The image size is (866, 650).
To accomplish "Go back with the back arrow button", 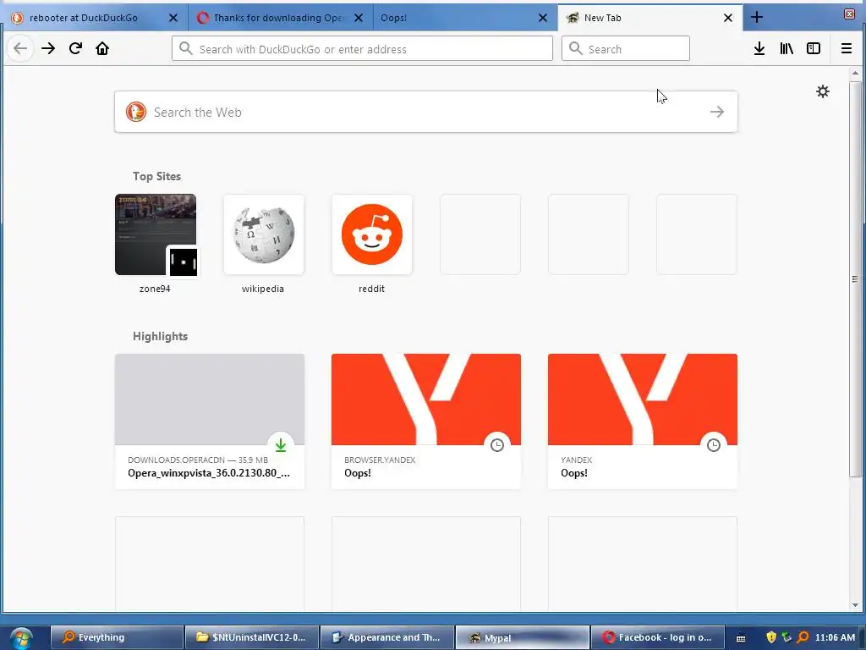I will [20, 48].
